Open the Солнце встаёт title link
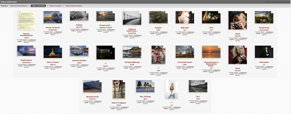Screen dimensions: 291x114 [106, 25]
